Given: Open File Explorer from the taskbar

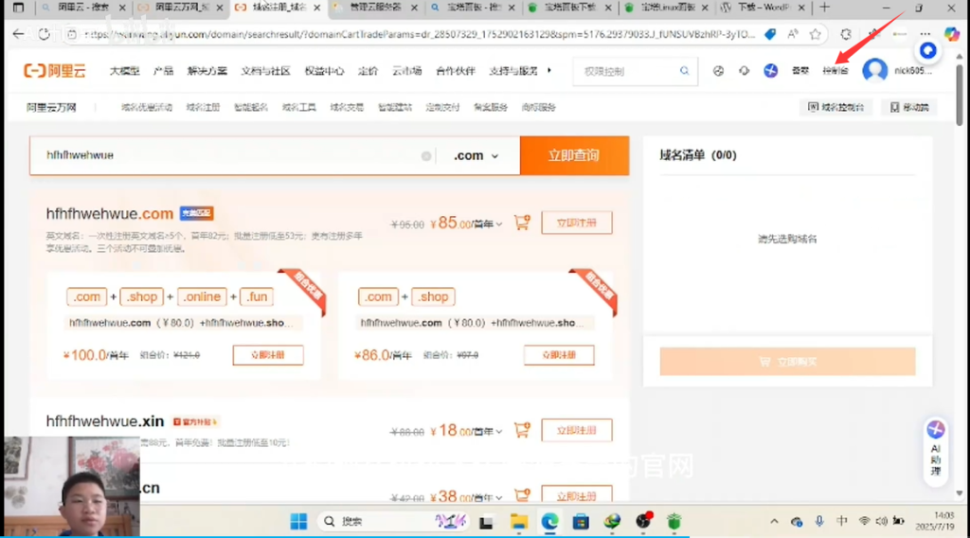Looking at the screenshot, I should pos(518,522).
